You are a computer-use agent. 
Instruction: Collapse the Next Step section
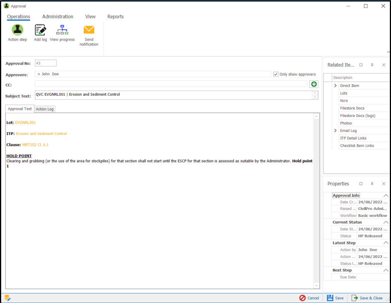click(386, 270)
